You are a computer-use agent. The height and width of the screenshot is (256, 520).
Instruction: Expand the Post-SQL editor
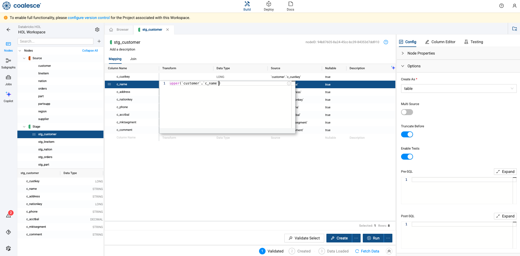(505, 216)
